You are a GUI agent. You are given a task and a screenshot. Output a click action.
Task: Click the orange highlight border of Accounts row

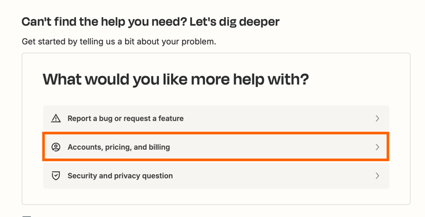[x=216, y=133]
